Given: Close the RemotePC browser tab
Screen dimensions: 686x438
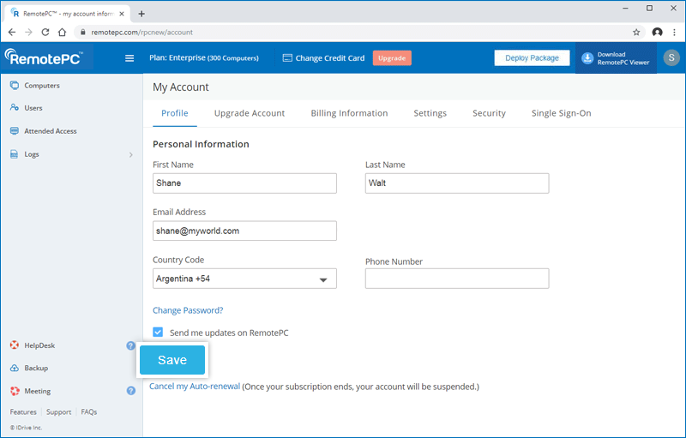Looking at the screenshot, I should point(122,14).
